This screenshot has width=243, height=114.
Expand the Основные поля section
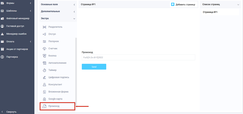pyautogui.click(x=74, y=5)
